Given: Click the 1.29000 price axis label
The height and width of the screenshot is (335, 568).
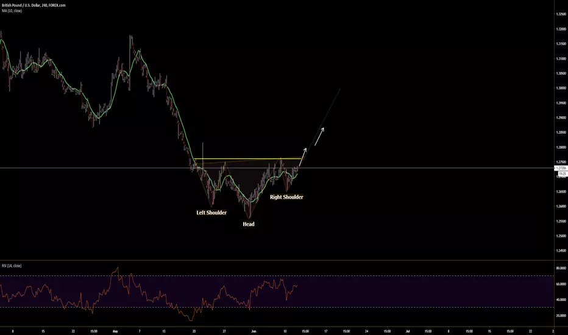Looking at the screenshot, I should coord(561,118).
